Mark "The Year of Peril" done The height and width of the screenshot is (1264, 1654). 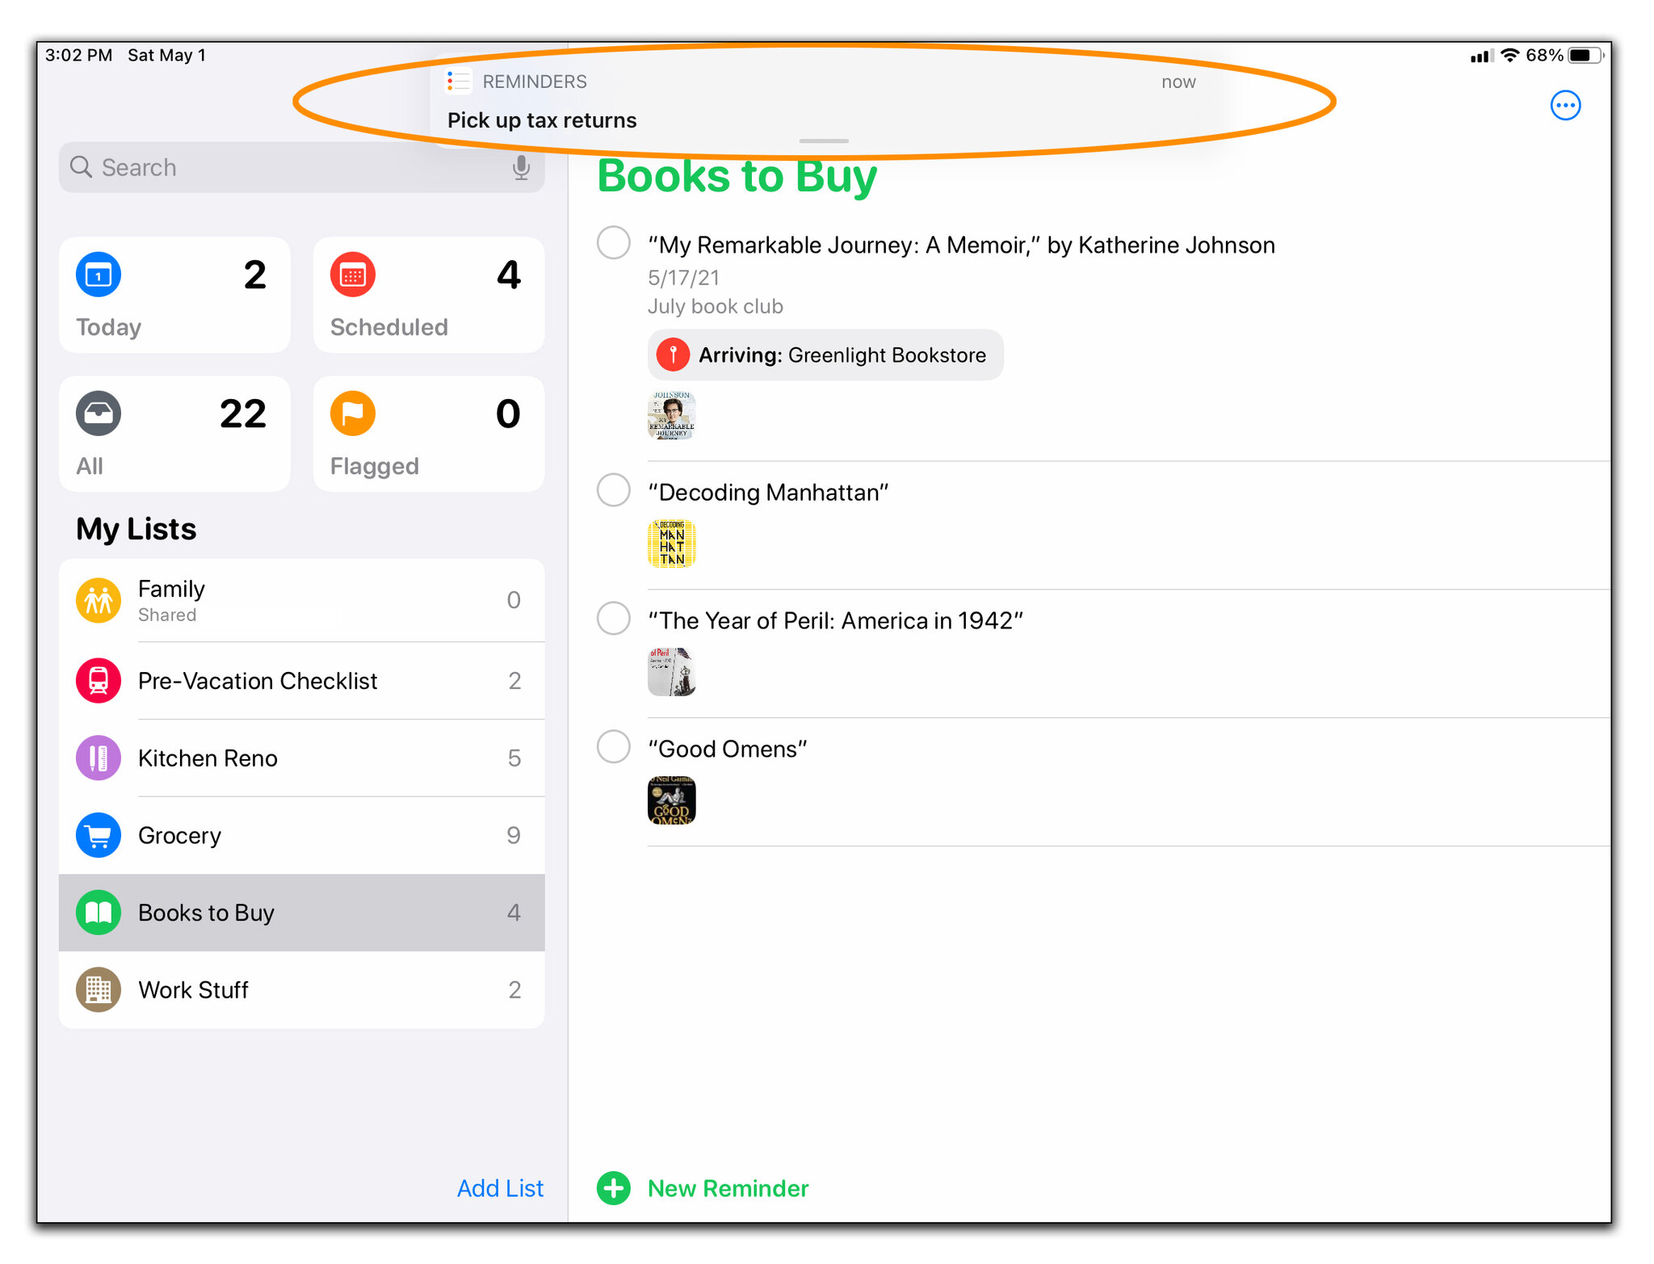click(x=614, y=619)
